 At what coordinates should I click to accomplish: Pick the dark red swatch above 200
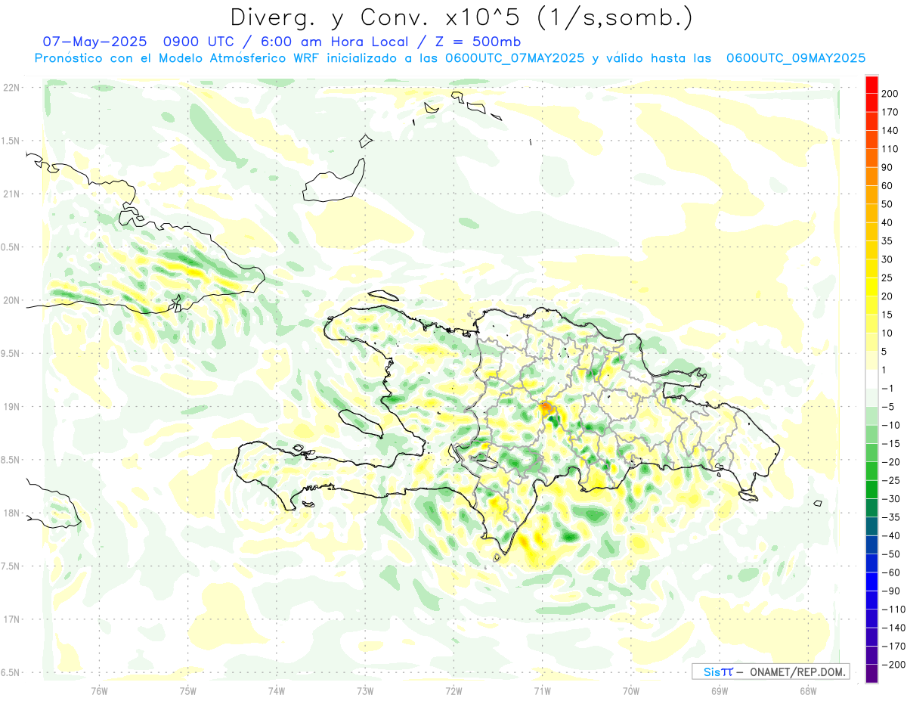pos(871,85)
